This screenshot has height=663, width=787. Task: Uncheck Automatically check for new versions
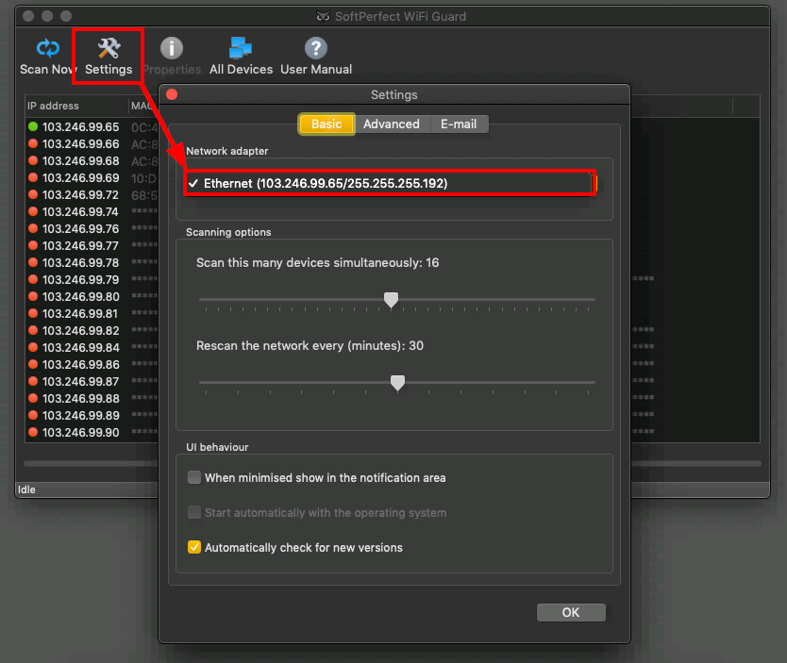pos(194,547)
